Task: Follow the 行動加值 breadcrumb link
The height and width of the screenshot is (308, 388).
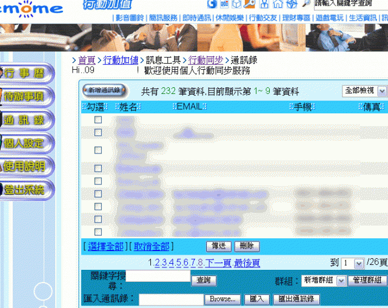Action: [x=121, y=60]
